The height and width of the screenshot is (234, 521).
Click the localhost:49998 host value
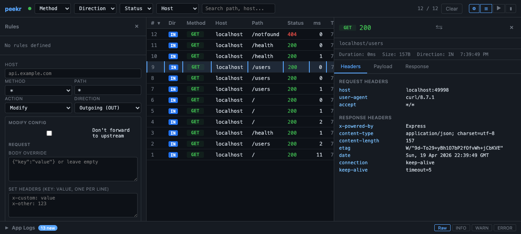[x=427, y=90]
